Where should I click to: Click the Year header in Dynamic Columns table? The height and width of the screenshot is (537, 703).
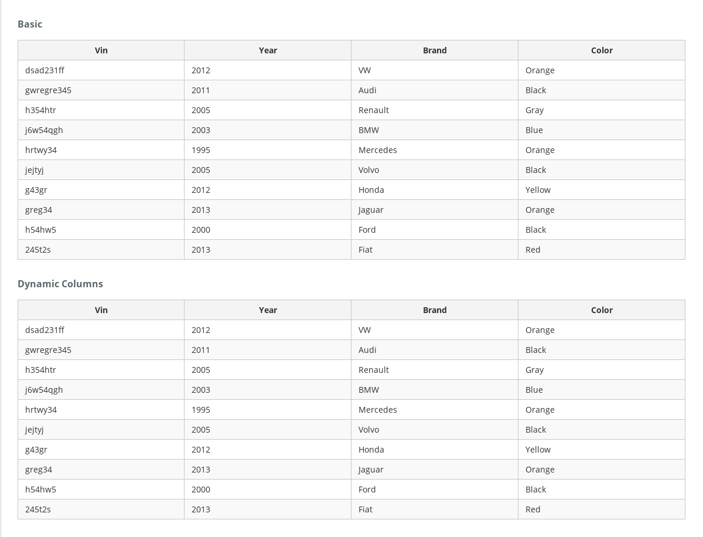[x=268, y=310]
